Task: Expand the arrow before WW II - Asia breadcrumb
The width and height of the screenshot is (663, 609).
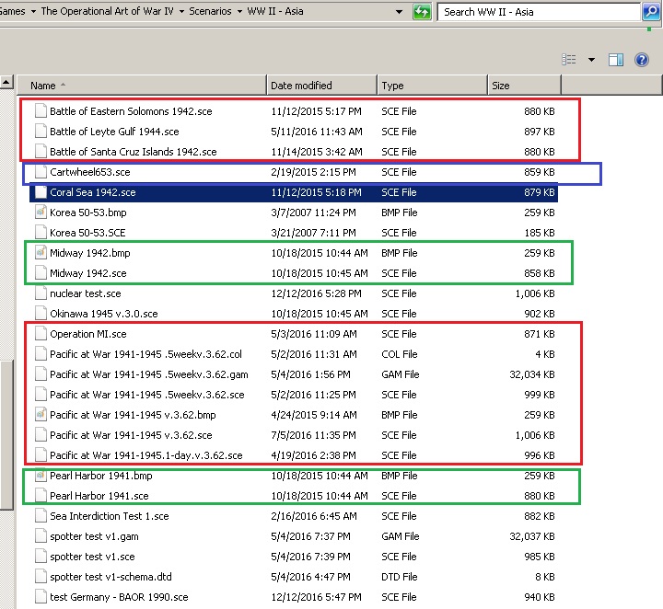Action: [239, 12]
